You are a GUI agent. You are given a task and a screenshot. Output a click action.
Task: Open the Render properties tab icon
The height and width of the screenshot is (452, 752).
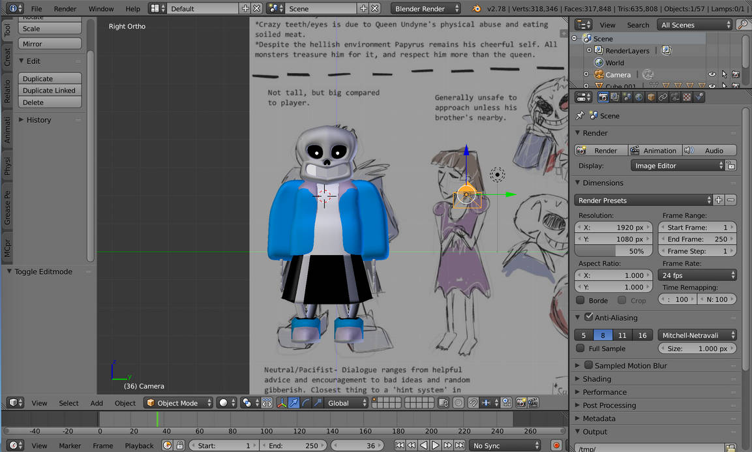tap(603, 97)
